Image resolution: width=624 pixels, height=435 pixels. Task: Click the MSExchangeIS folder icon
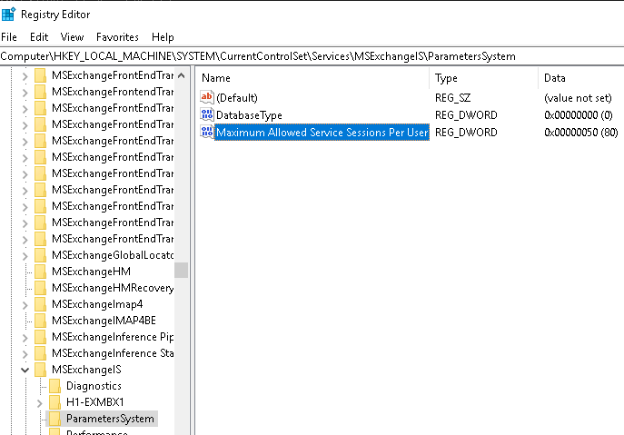tap(41, 370)
